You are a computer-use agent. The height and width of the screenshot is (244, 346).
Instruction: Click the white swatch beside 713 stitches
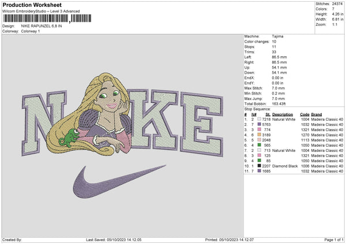tap(259, 150)
